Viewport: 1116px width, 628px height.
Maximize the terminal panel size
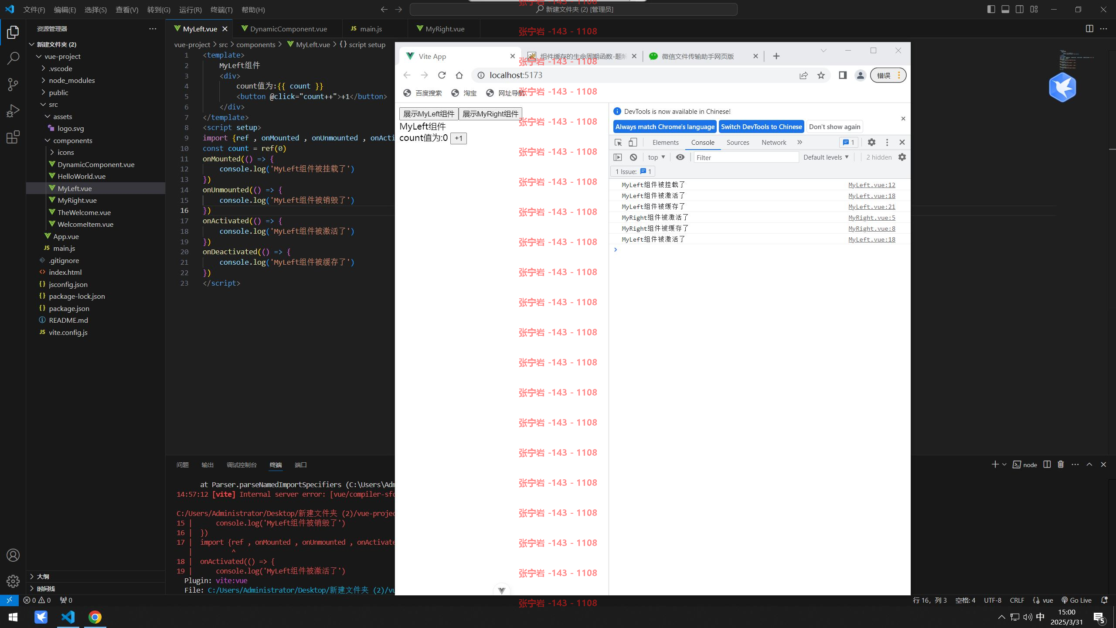pyautogui.click(x=1089, y=464)
